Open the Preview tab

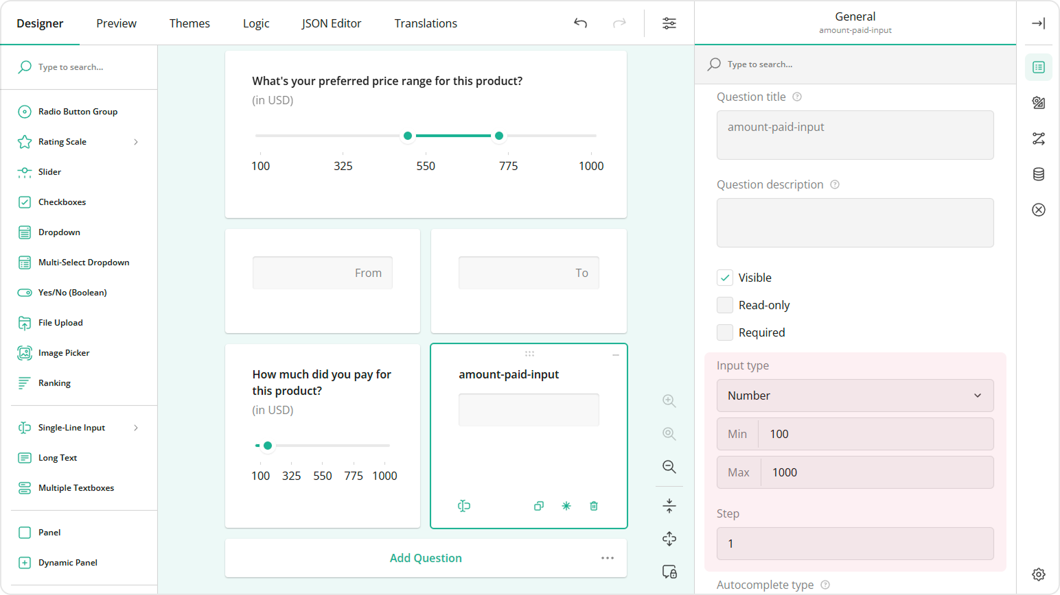coord(116,23)
